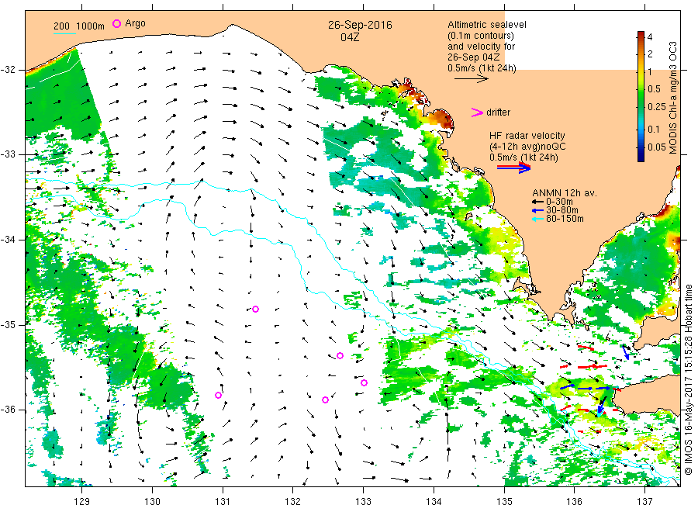Click the '200 1000m' depth contour label
This screenshot has width=698, height=512.
(79, 26)
